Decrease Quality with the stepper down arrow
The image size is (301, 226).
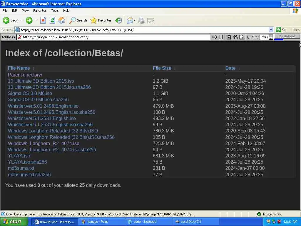click(271, 38)
